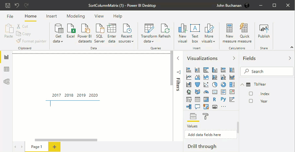Click the canvas horizontal scrollbar

[66, 140]
